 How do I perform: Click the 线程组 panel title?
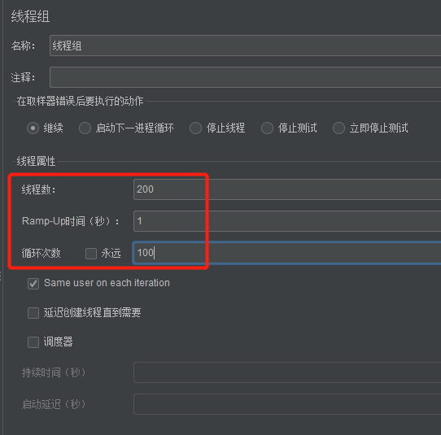(30, 16)
